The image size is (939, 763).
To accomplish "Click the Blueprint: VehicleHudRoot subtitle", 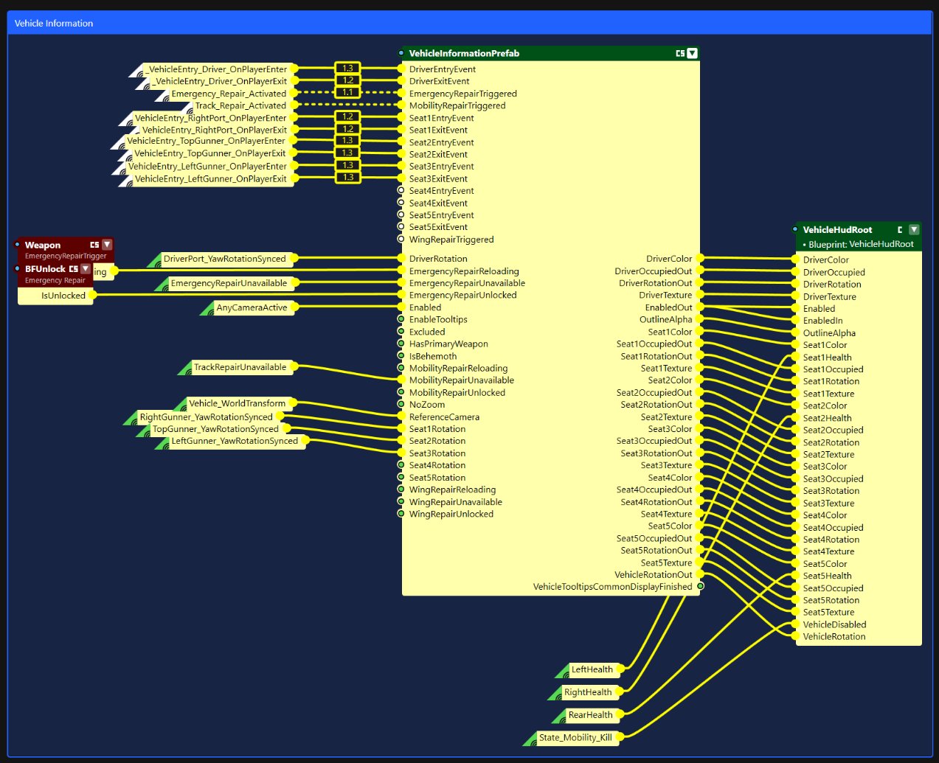I will [860, 244].
